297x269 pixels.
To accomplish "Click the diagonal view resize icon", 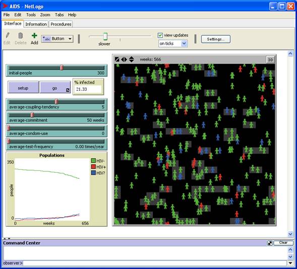I will (x=117, y=59).
